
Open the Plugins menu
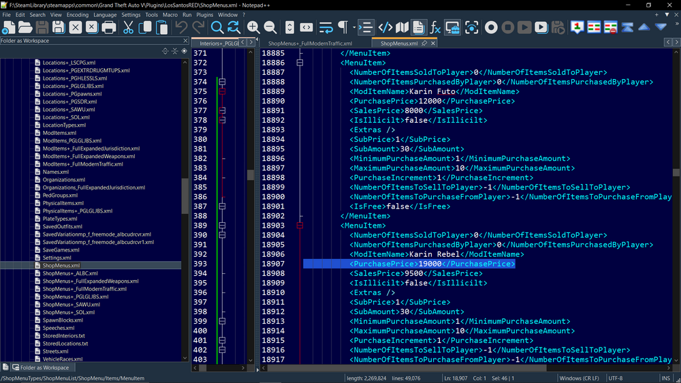204,15
